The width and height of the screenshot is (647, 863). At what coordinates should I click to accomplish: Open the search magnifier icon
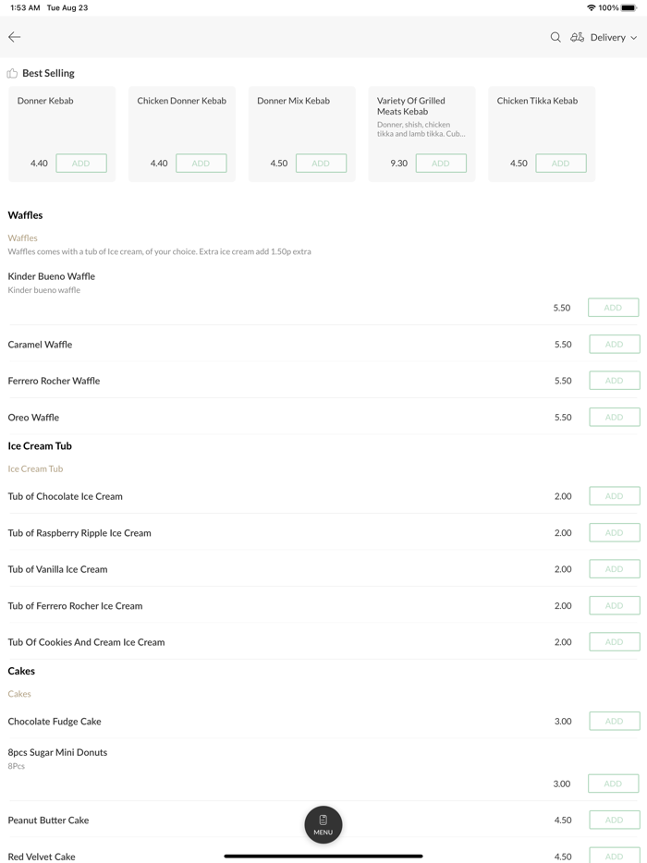tap(555, 37)
